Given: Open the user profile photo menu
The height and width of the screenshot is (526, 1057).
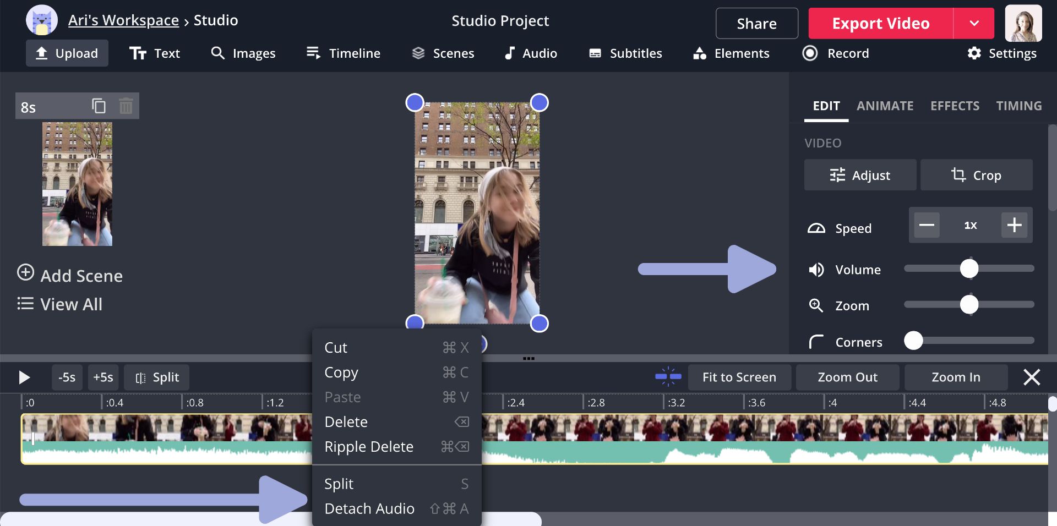Looking at the screenshot, I should [1023, 23].
